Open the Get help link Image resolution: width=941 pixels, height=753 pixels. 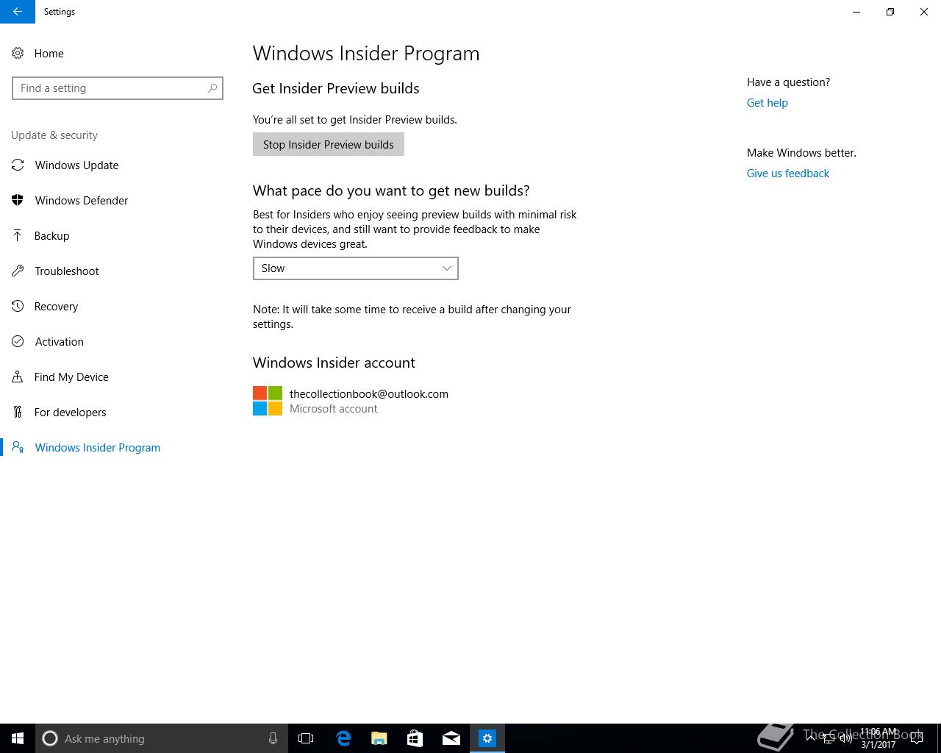(768, 103)
